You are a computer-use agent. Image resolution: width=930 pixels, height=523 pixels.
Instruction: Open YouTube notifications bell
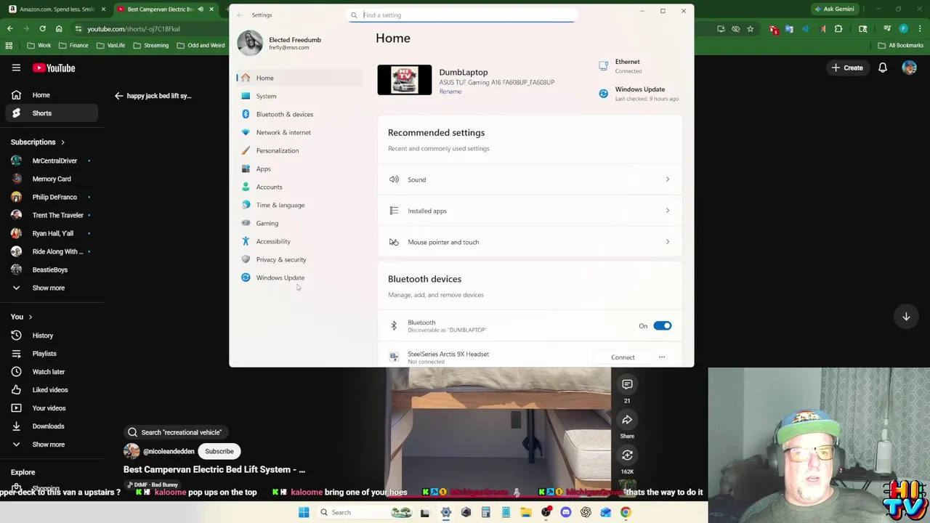coord(882,68)
